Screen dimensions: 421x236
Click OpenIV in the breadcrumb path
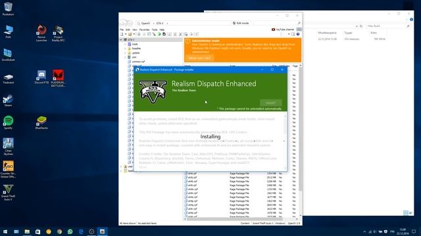tap(145, 24)
